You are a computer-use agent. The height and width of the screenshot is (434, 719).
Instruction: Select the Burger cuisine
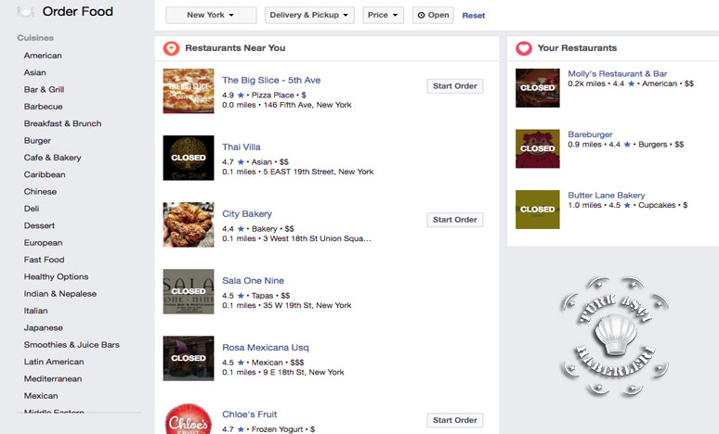37,141
